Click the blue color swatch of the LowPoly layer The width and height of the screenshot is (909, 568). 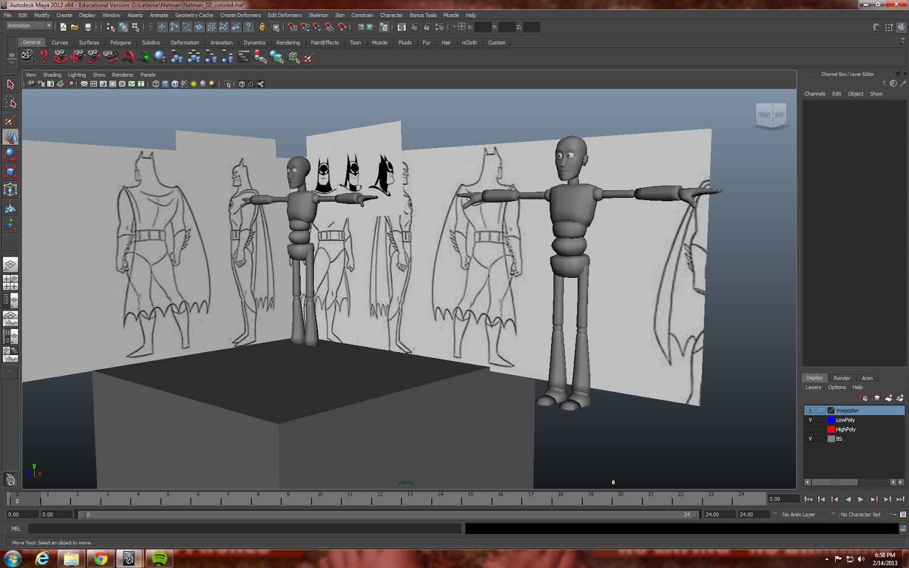point(831,420)
